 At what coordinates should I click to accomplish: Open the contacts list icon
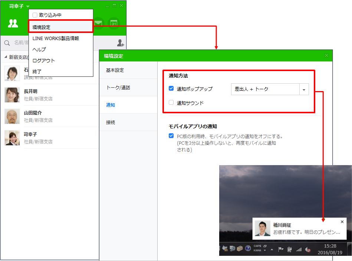coord(13,24)
